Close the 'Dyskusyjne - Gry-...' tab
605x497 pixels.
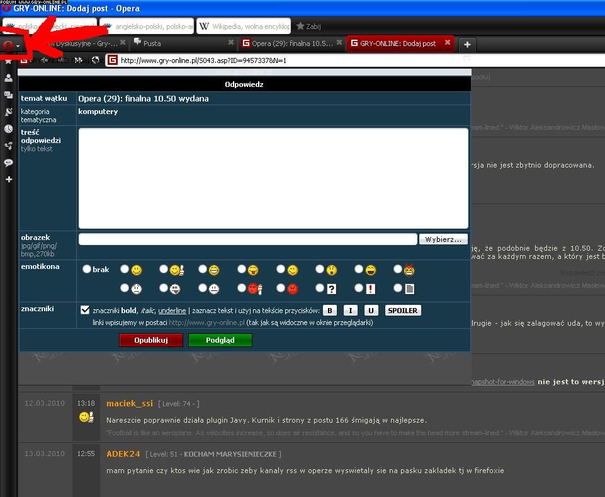(123, 42)
